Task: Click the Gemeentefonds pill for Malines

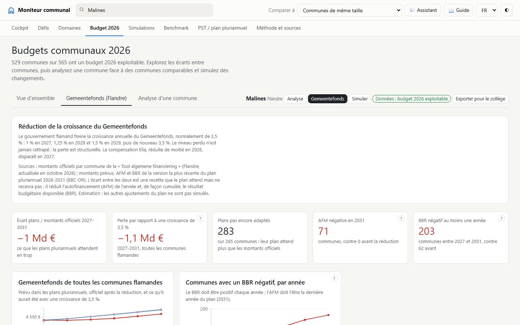Action: (328, 99)
